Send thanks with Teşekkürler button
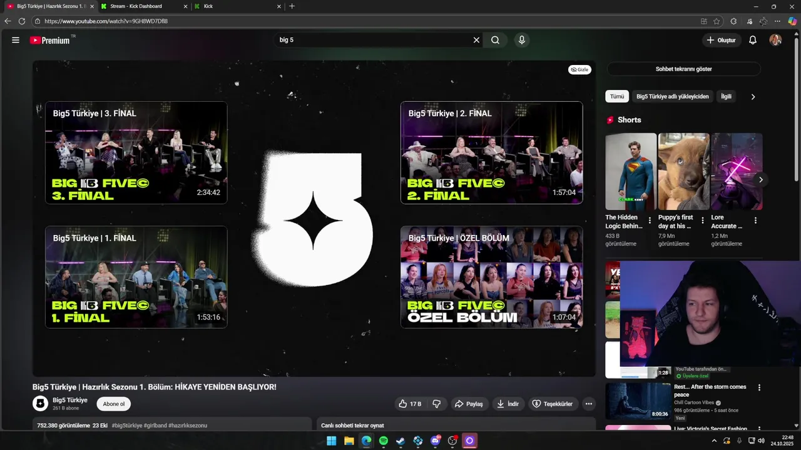801x450 pixels. (553, 404)
